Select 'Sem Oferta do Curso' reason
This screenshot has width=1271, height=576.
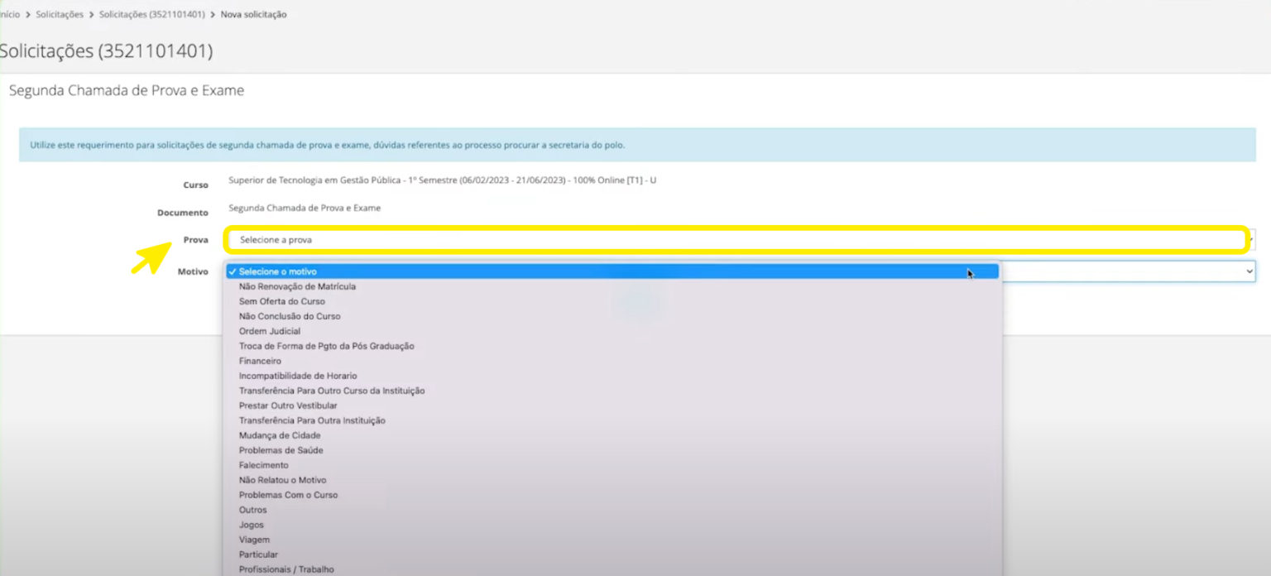click(281, 301)
